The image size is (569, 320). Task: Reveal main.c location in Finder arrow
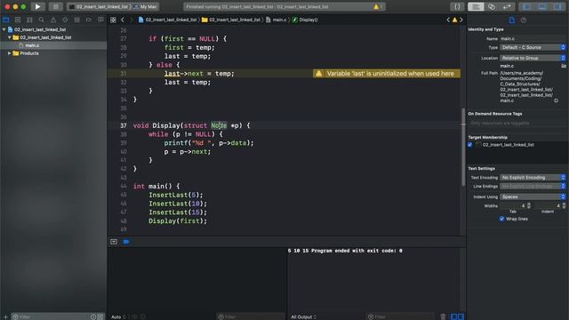point(557,100)
